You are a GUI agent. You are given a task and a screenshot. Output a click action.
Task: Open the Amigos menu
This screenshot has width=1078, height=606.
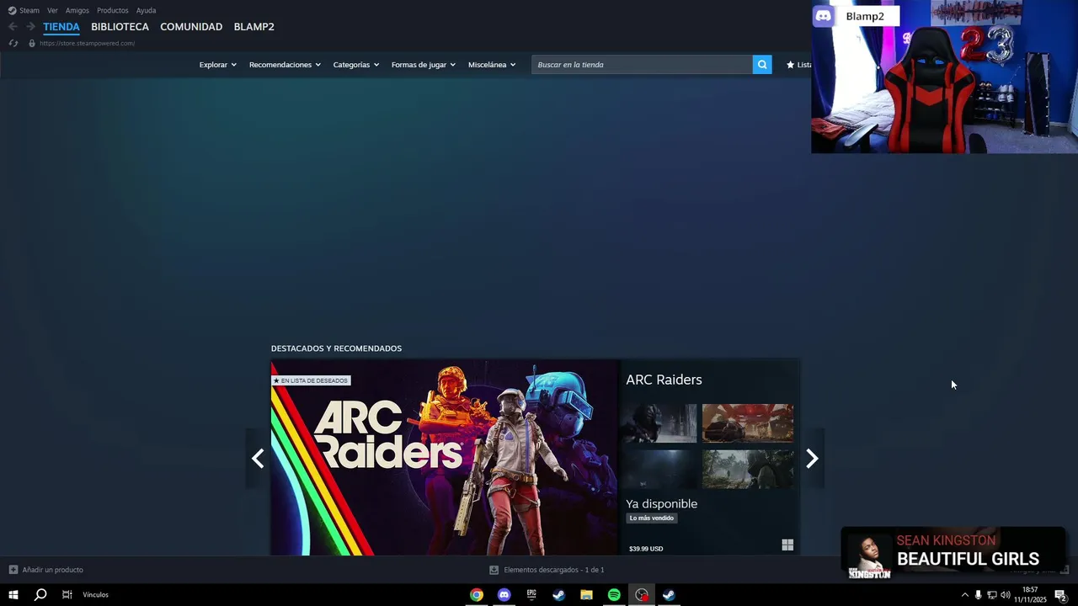[x=77, y=10]
